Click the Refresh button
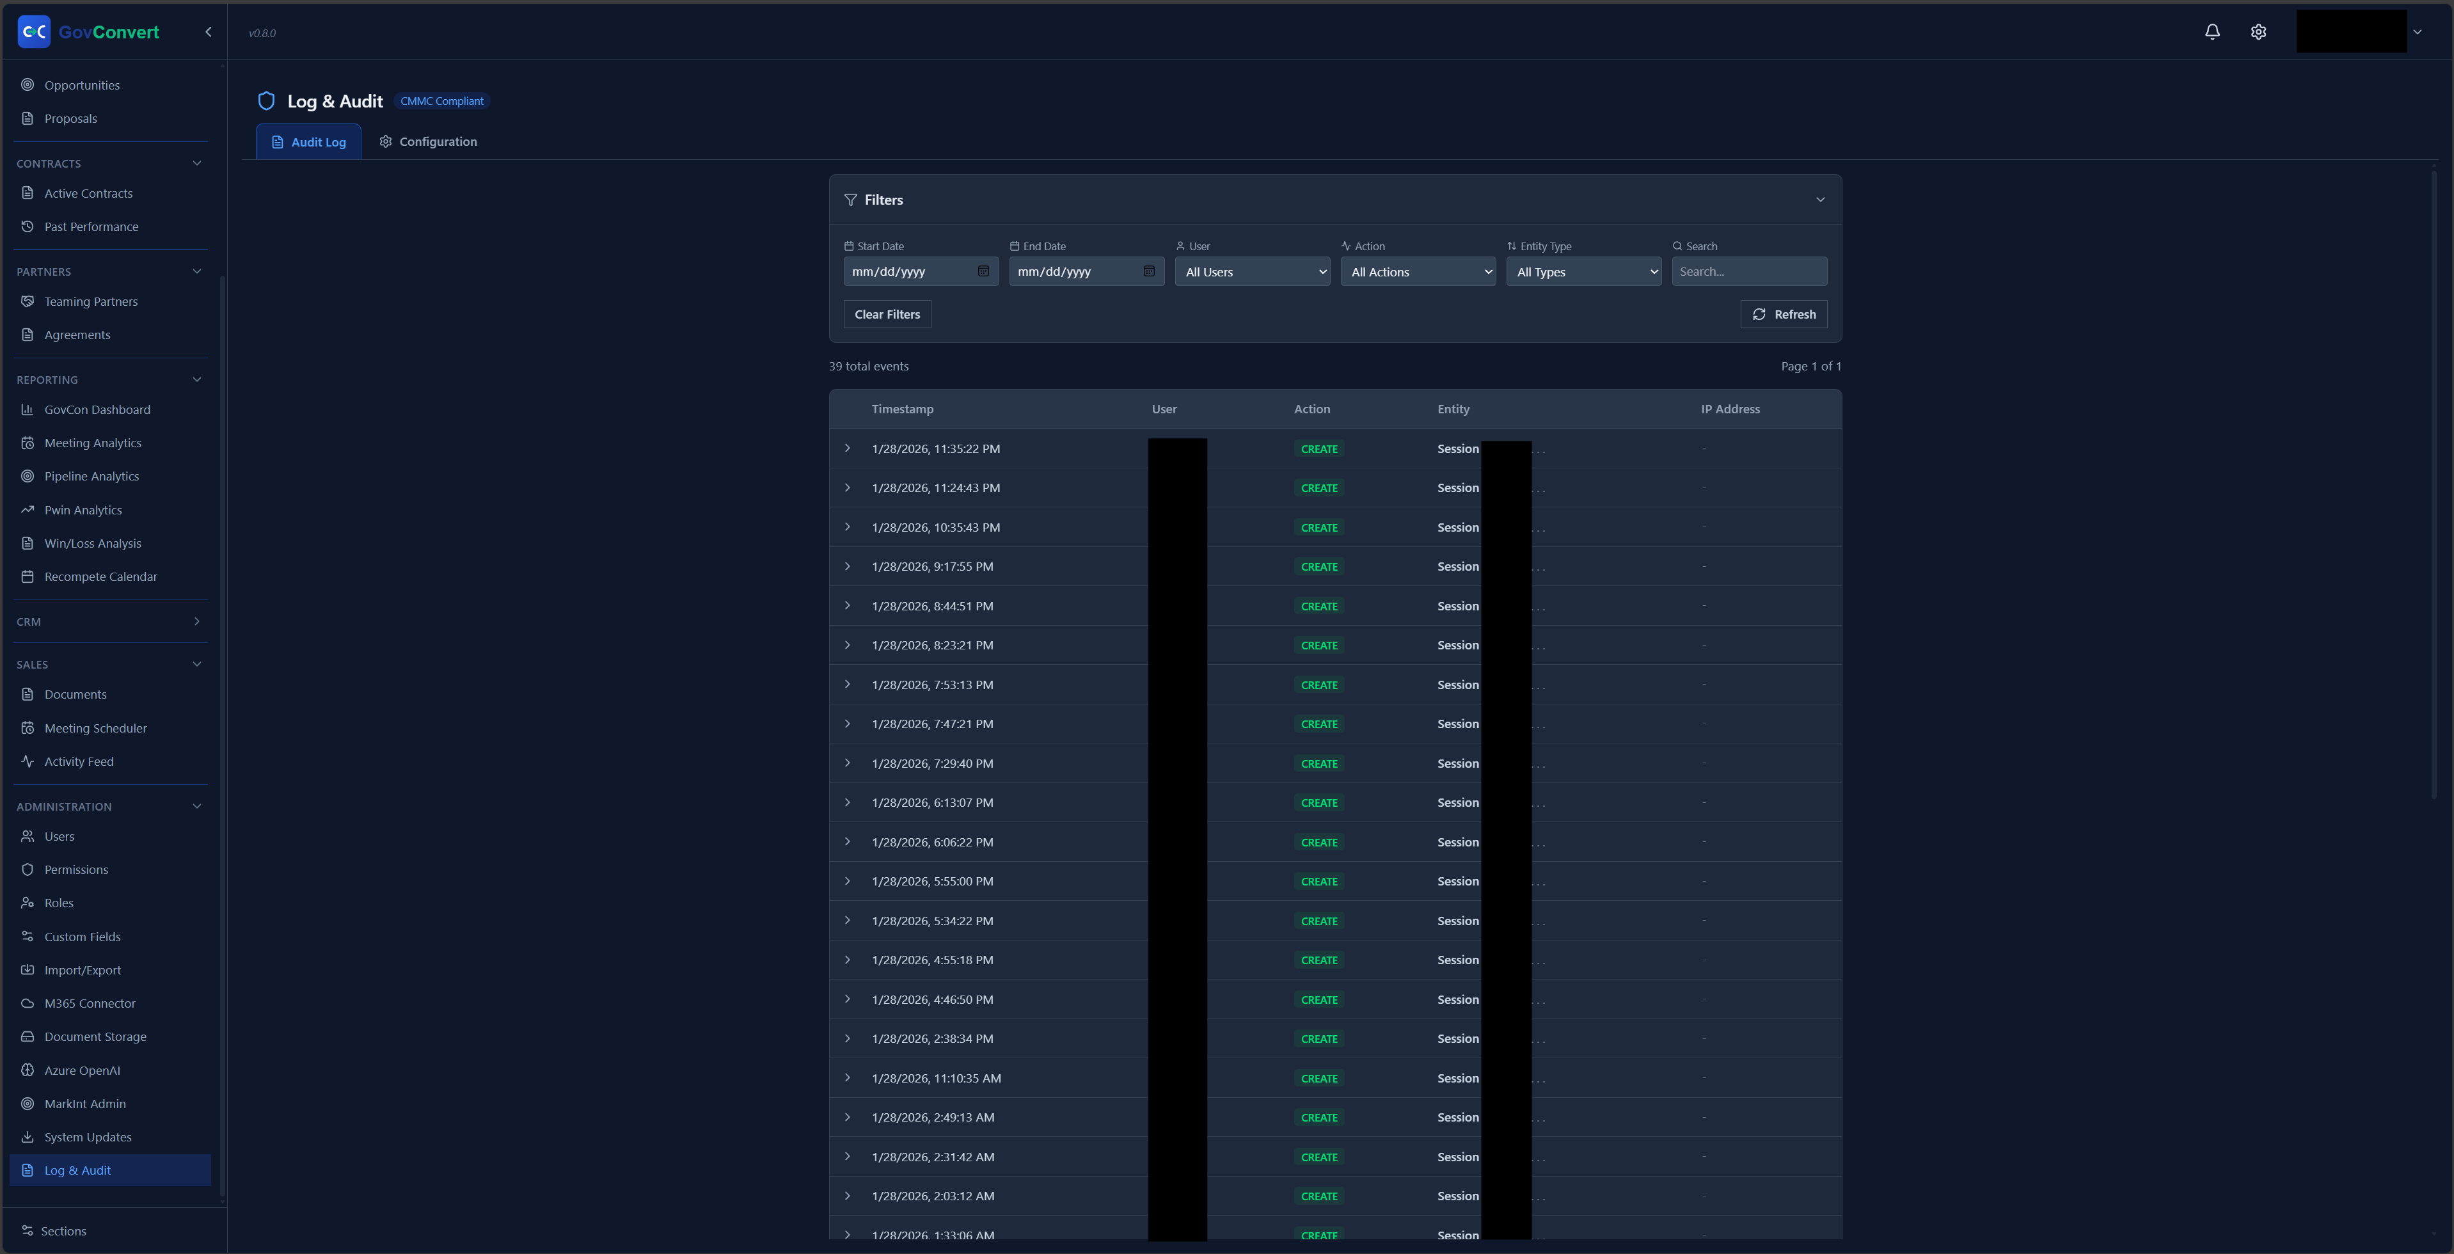This screenshot has width=2454, height=1254. tap(1784, 314)
